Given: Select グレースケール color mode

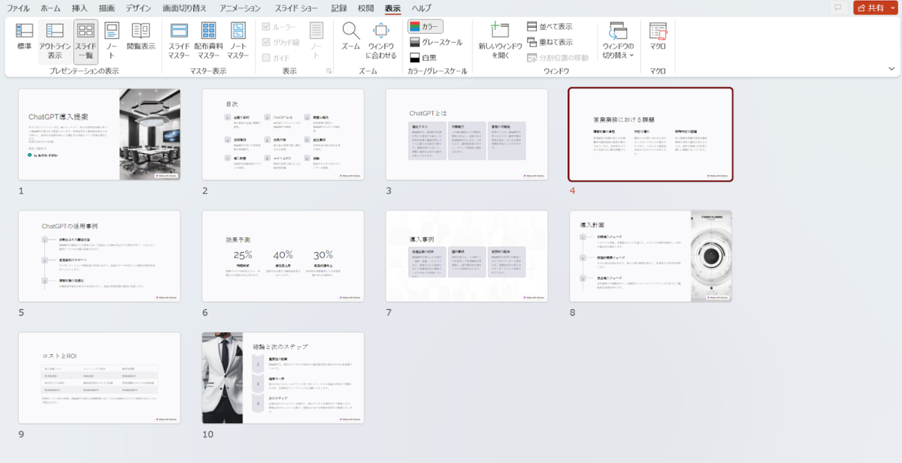Looking at the screenshot, I should tap(435, 42).
